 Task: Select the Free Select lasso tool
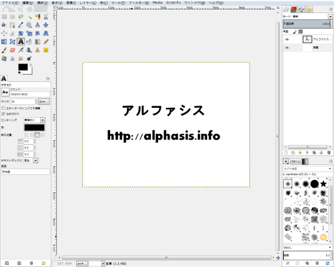(21, 16)
